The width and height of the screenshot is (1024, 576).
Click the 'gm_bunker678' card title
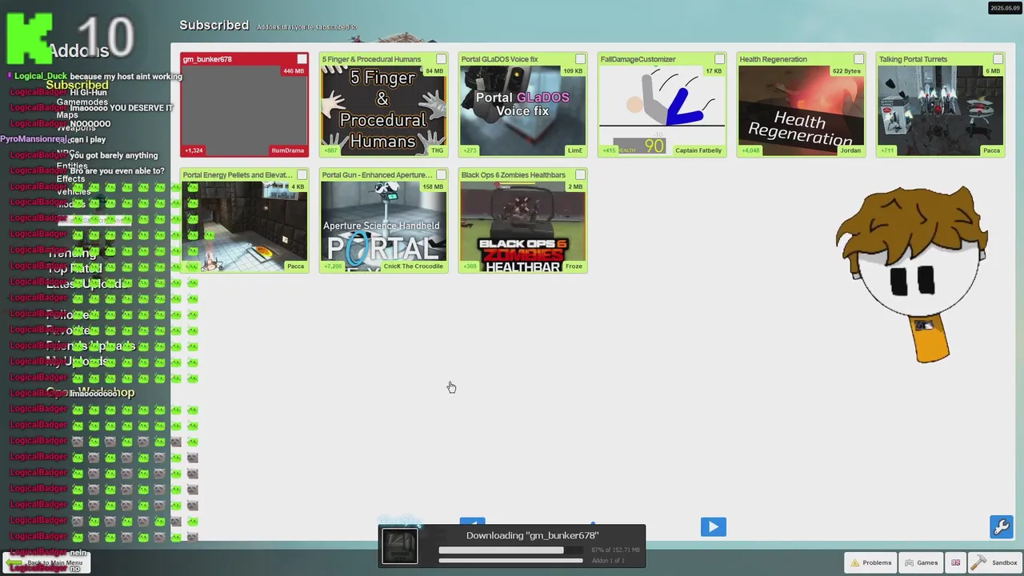[207, 59]
